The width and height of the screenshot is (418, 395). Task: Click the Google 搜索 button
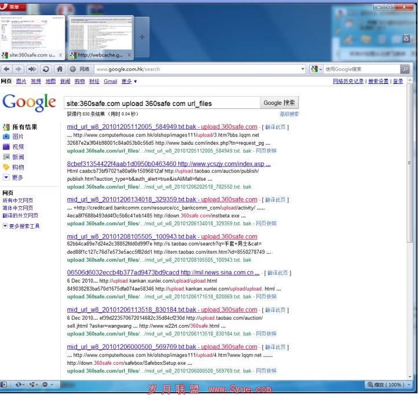pyautogui.click(x=279, y=103)
